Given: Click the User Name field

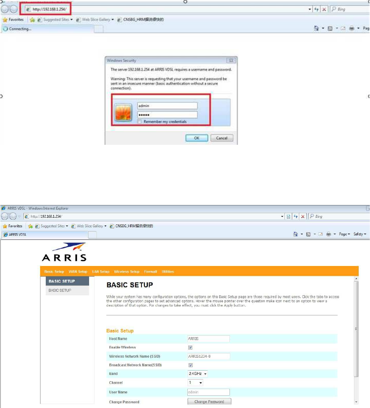Looking at the screenshot, I should coord(208,392).
